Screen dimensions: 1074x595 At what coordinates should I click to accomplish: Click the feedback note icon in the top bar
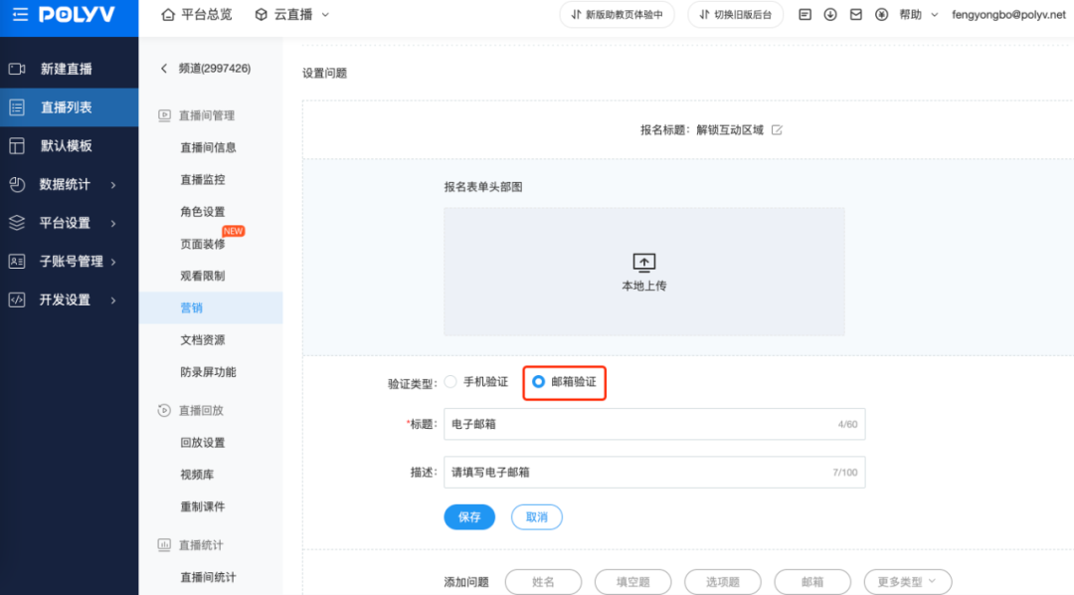coord(806,14)
